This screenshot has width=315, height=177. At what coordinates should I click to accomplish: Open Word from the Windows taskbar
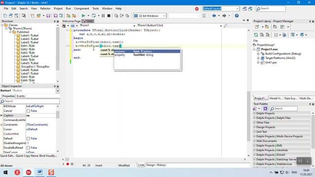click(39, 172)
